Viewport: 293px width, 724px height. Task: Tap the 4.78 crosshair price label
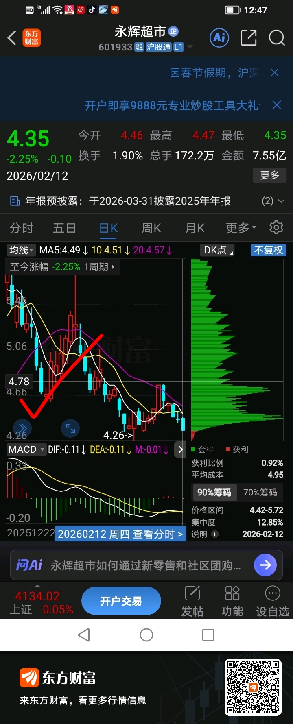click(x=19, y=382)
